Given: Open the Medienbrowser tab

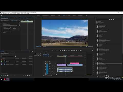Looking at the screenshot, I should tap(12, 53).
